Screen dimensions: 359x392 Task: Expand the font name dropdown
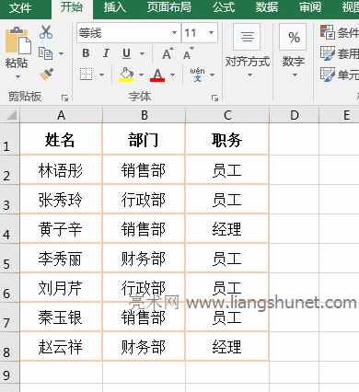174,32
